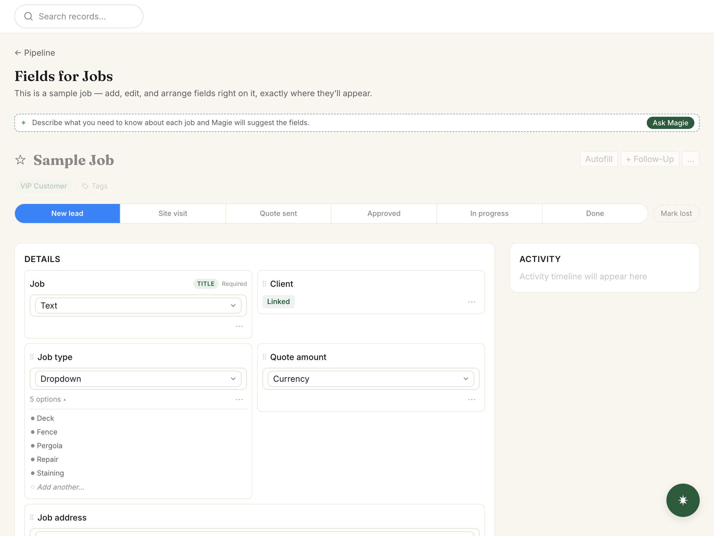The width and height of the screenshot is (714, 536).
Task: Click the Deck option
Action: 45,418
